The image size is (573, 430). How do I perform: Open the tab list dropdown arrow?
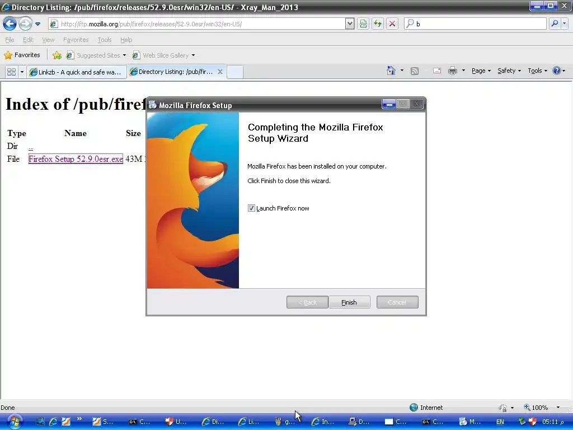tap(22, 72)
